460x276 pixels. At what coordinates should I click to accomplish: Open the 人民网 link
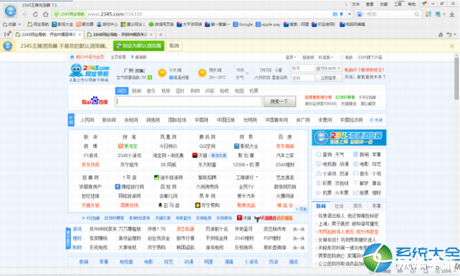[87, 120]
